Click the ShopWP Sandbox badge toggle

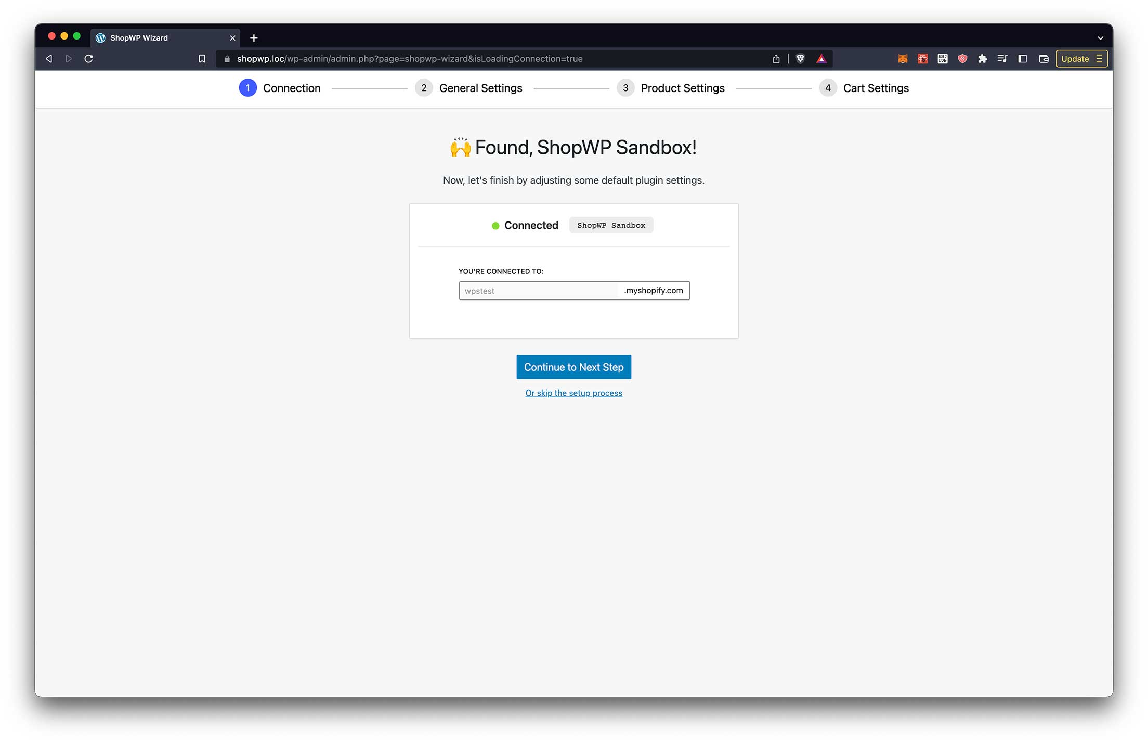(x=611, y=225)
